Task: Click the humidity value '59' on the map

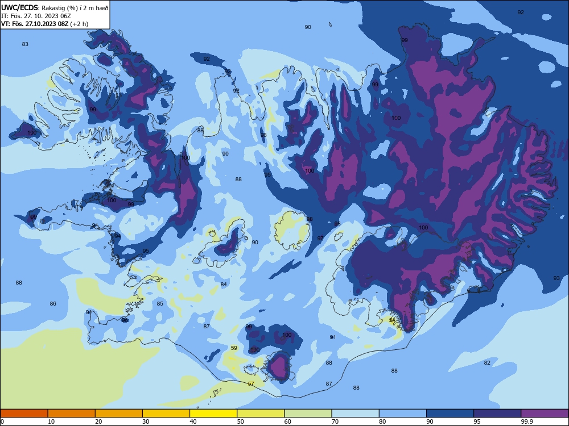Action: 234,348
